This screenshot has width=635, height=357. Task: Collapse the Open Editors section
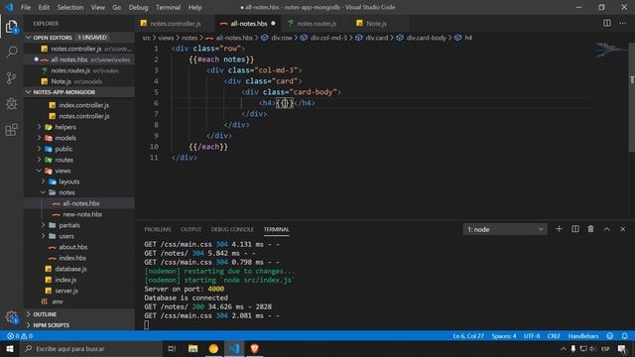(79, 38)
